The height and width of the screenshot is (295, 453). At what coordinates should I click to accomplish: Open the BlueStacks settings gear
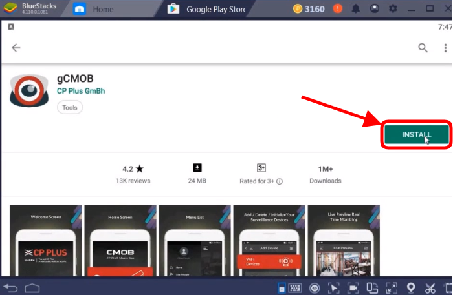click(393, 8)
